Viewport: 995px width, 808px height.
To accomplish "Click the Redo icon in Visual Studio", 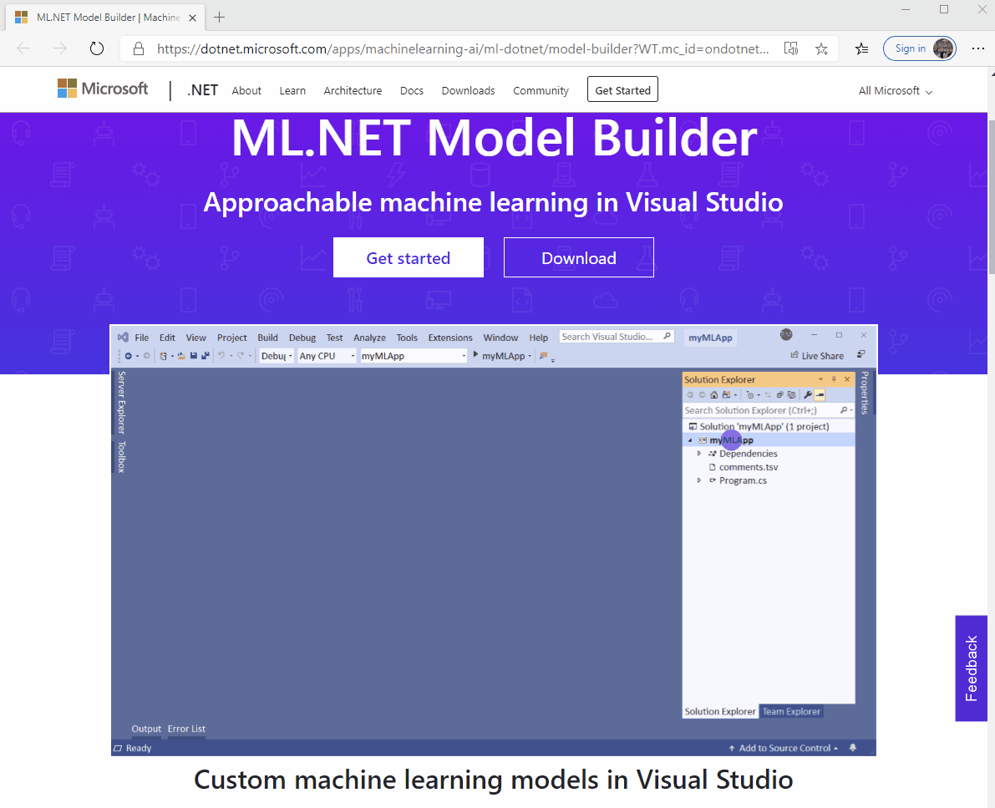I will [x=241, y=356].
